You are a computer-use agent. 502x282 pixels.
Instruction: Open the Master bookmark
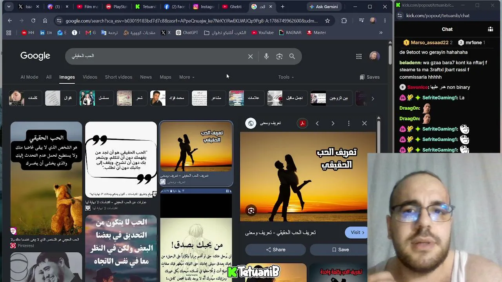click(316, 33)
